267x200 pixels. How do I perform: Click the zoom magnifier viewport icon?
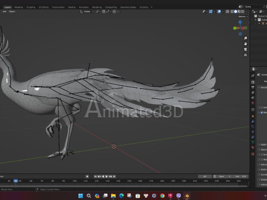click(245, 38)
